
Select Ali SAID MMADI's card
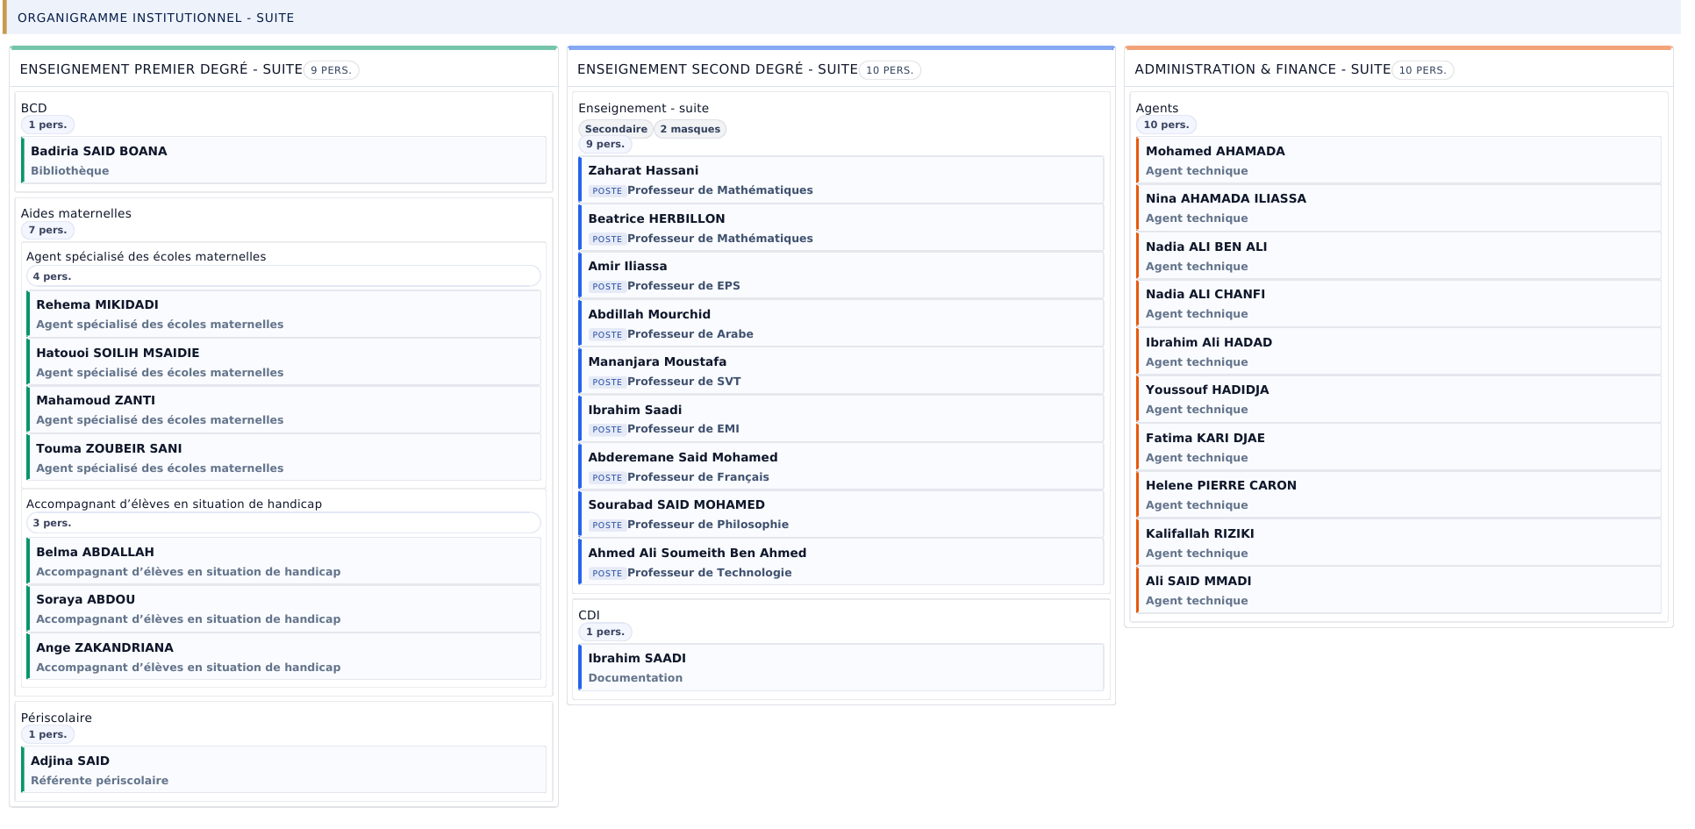click(1399, 590)
